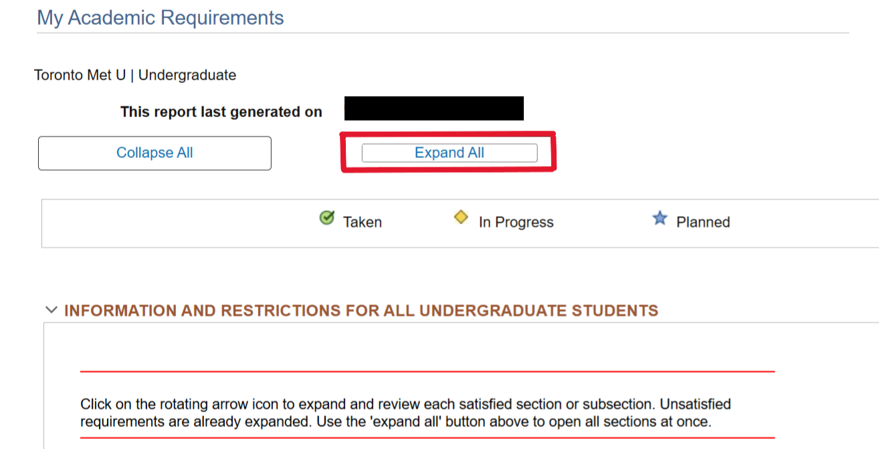
Task: Click the Taken text label in the legend
Action: pyautogui.click(x=362, y=221)
